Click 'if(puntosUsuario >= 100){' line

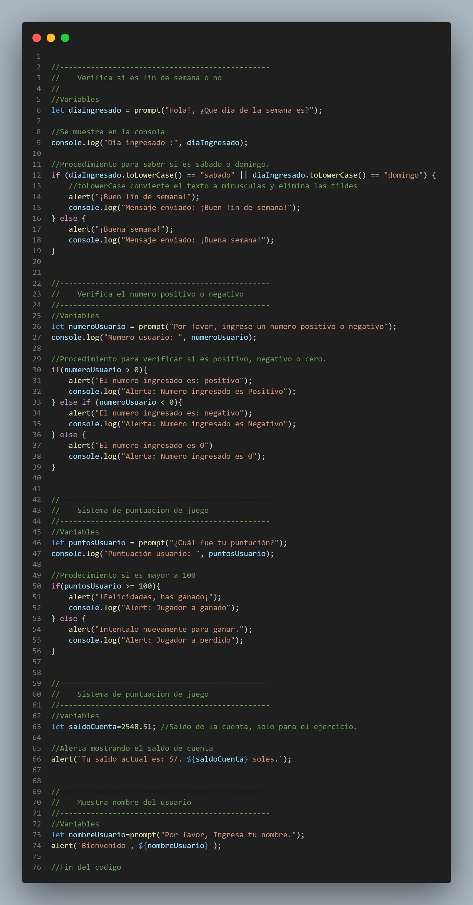tap(106, 586)
